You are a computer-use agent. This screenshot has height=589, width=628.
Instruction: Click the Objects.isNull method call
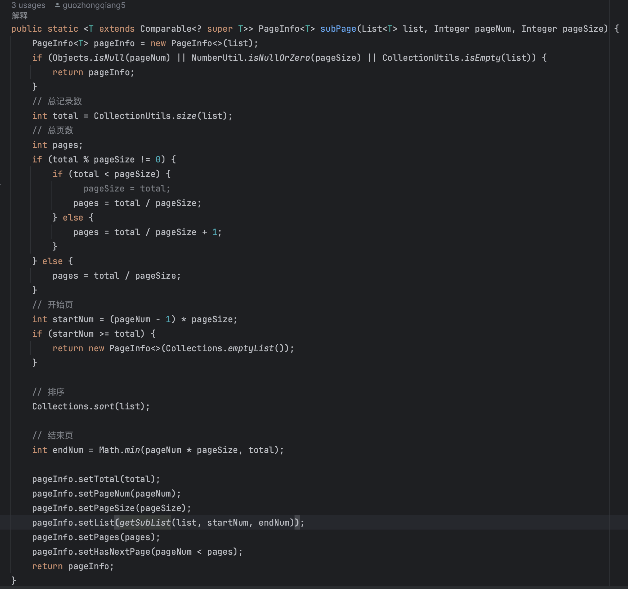pos(109,58)
